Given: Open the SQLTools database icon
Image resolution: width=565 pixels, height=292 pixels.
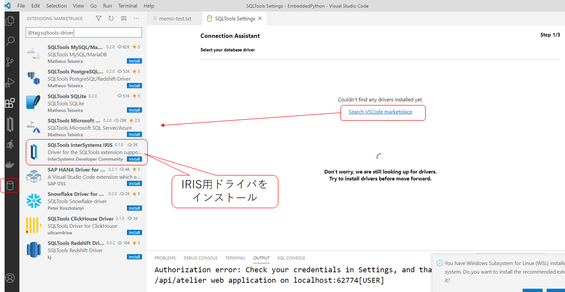Looking at the screenshot, I should [x=10, y=186].
